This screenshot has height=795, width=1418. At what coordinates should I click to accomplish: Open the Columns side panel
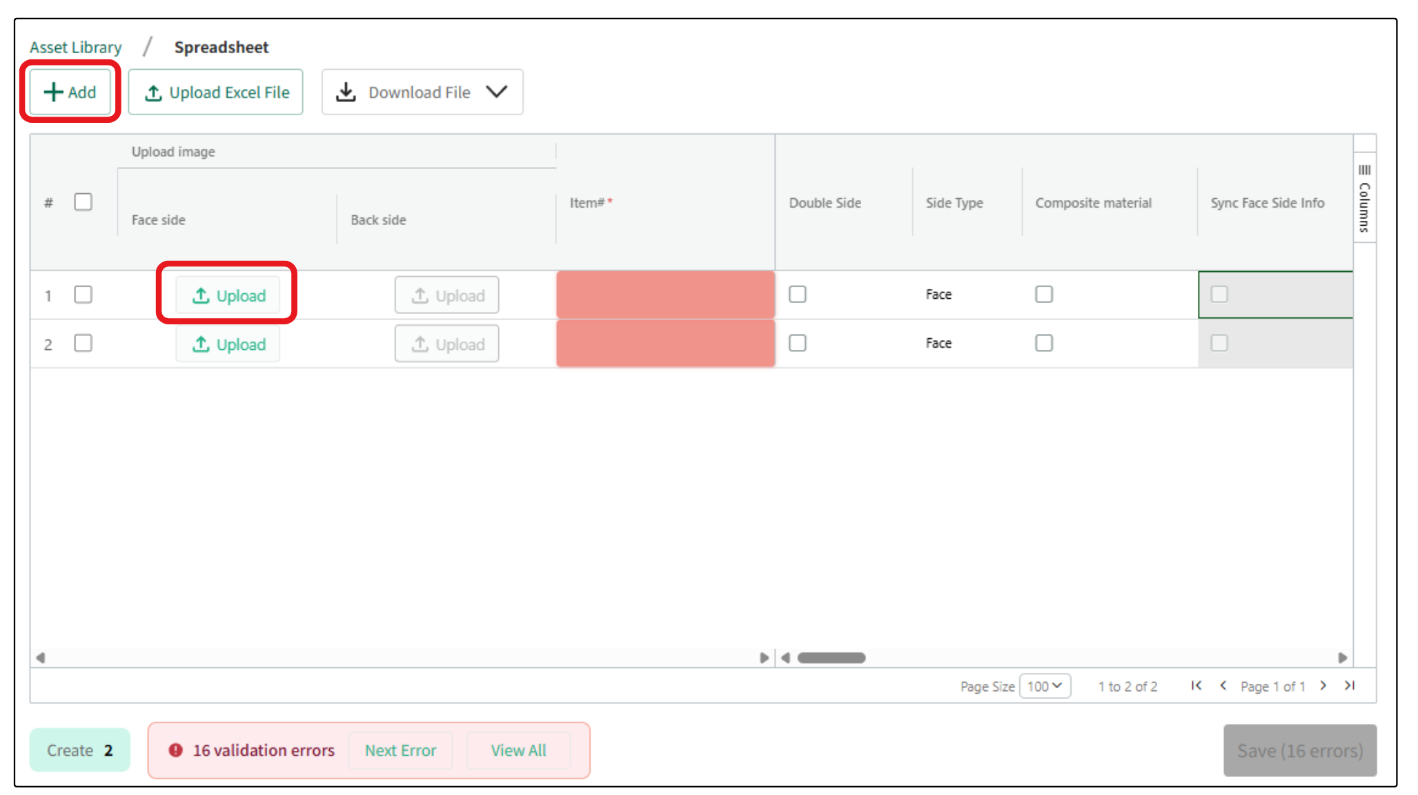click(x=1364, y=198)
